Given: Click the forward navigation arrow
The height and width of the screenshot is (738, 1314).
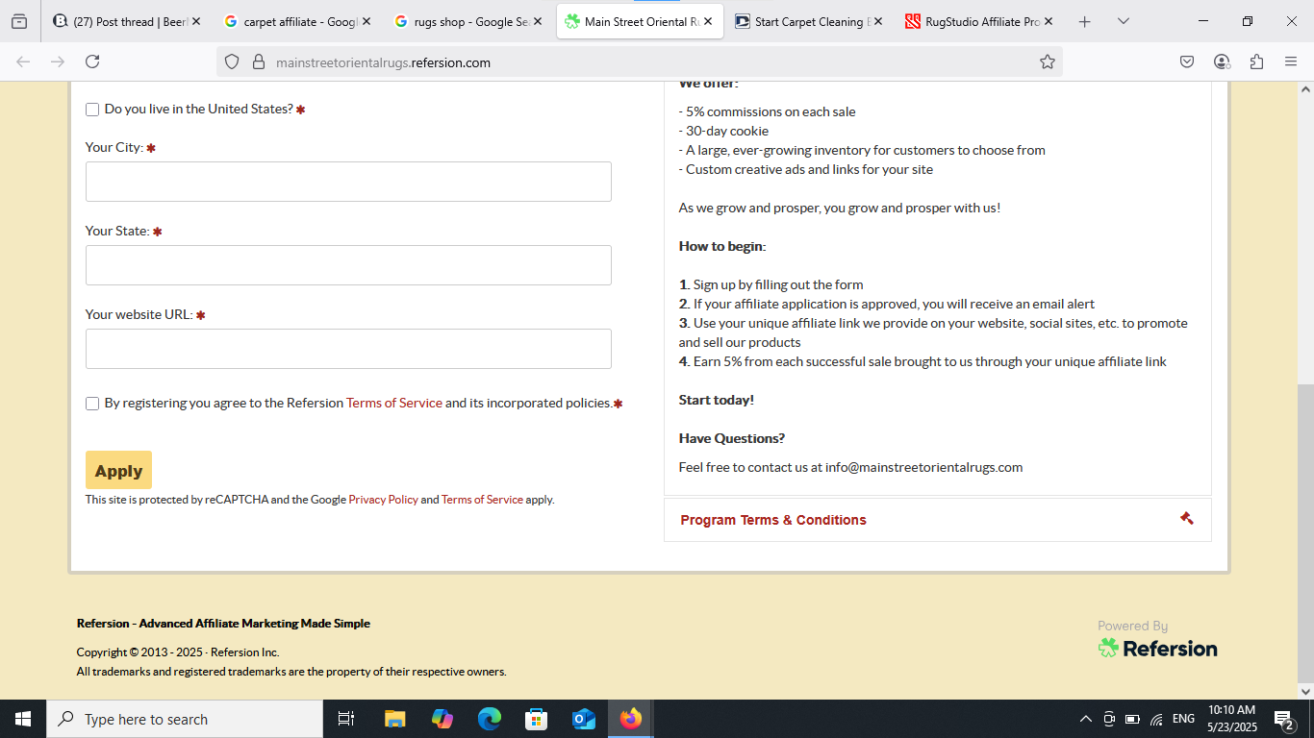Looking at the screenshot, I should [x=58, y=61].
